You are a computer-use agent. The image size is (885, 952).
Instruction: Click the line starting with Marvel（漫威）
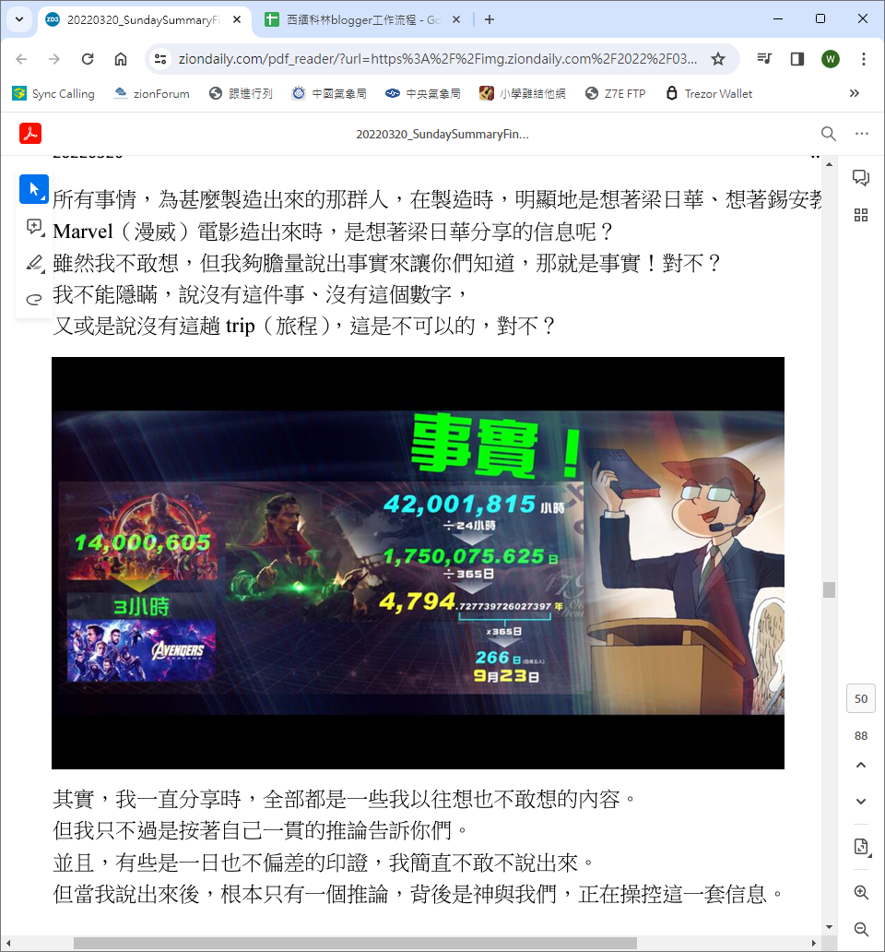pyautogui.click(x=333, y=232)
